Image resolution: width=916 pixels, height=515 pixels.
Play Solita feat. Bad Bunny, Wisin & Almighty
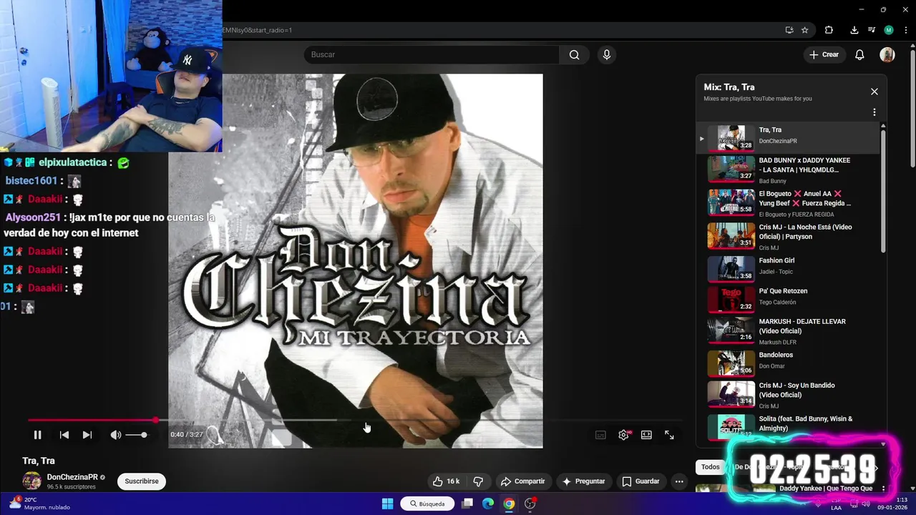pyautogui.click(x=787, y=426)
